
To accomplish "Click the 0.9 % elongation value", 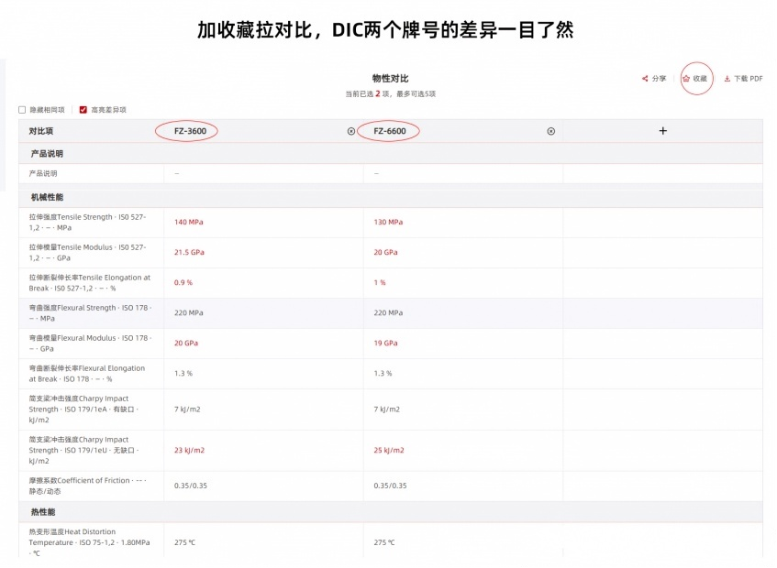I will 183,282.
